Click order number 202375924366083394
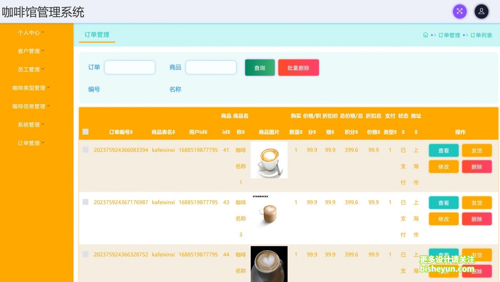Image resolution: width=500 pixels, height=282 pixels. 121,150
